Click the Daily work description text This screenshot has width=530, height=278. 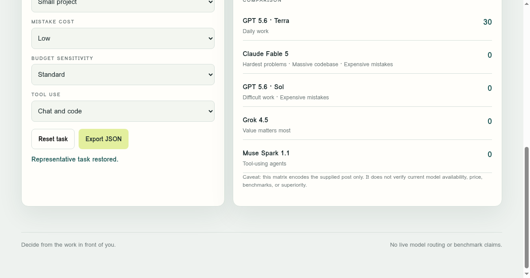[255, 31]
